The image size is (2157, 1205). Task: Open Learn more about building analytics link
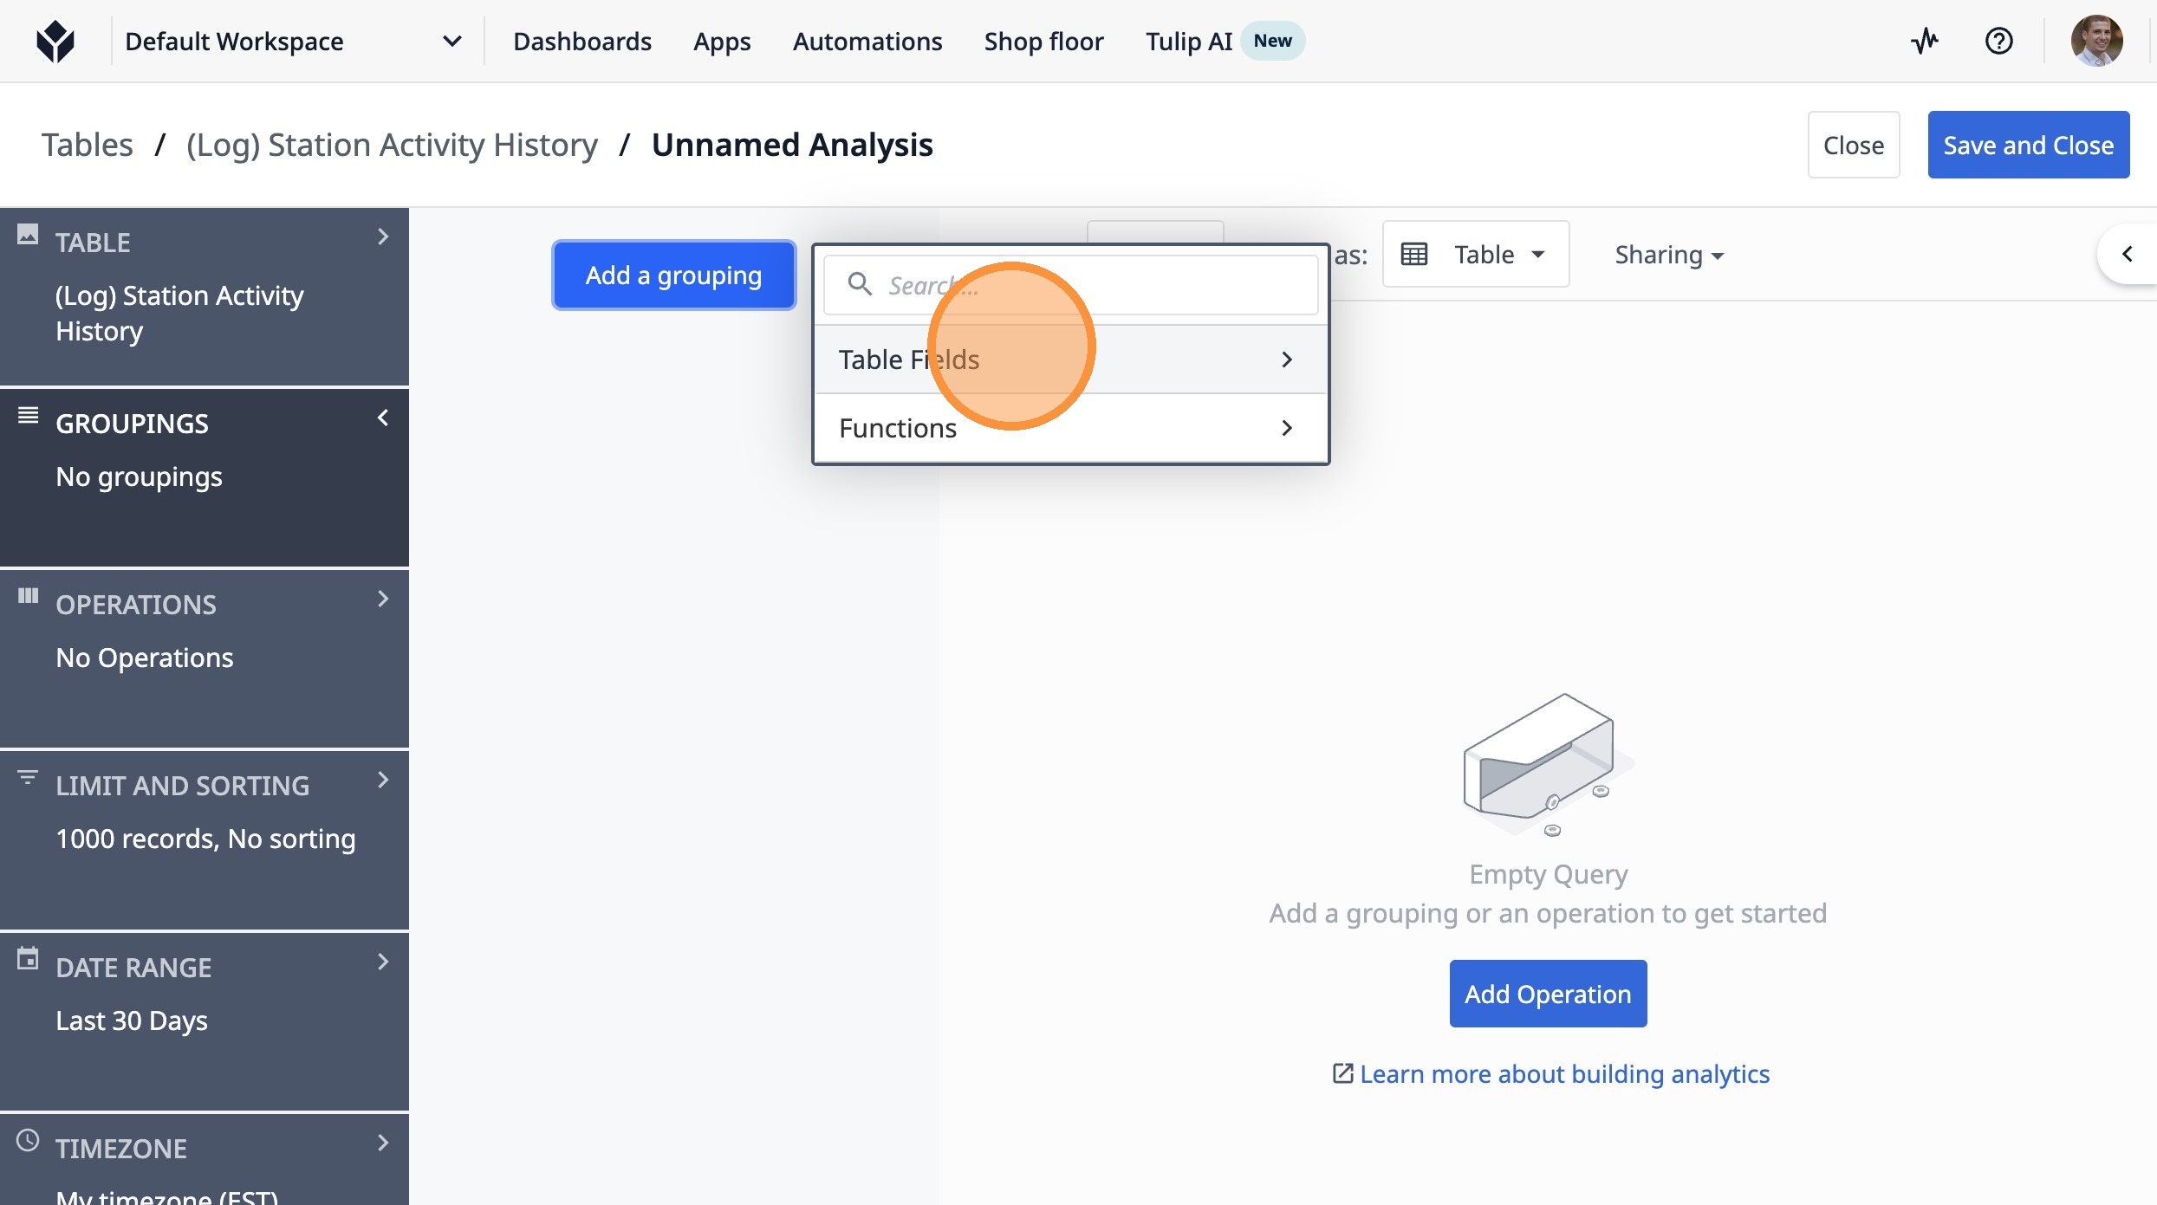click(1563, 1074)
